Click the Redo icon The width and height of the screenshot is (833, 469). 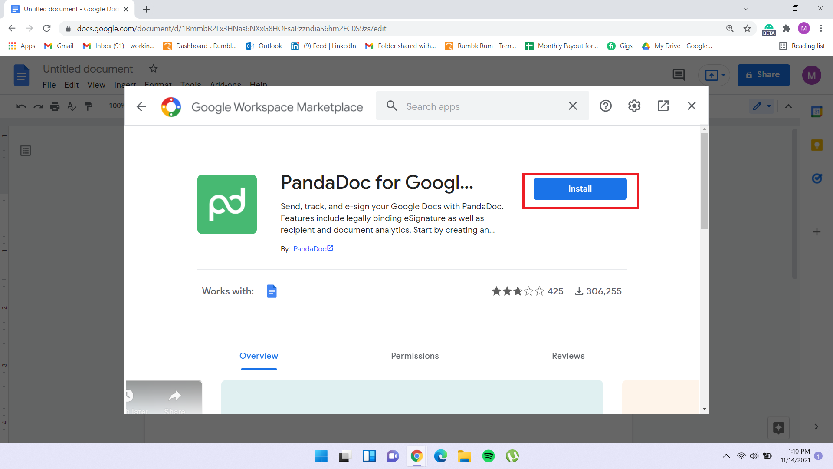[38, 106]
